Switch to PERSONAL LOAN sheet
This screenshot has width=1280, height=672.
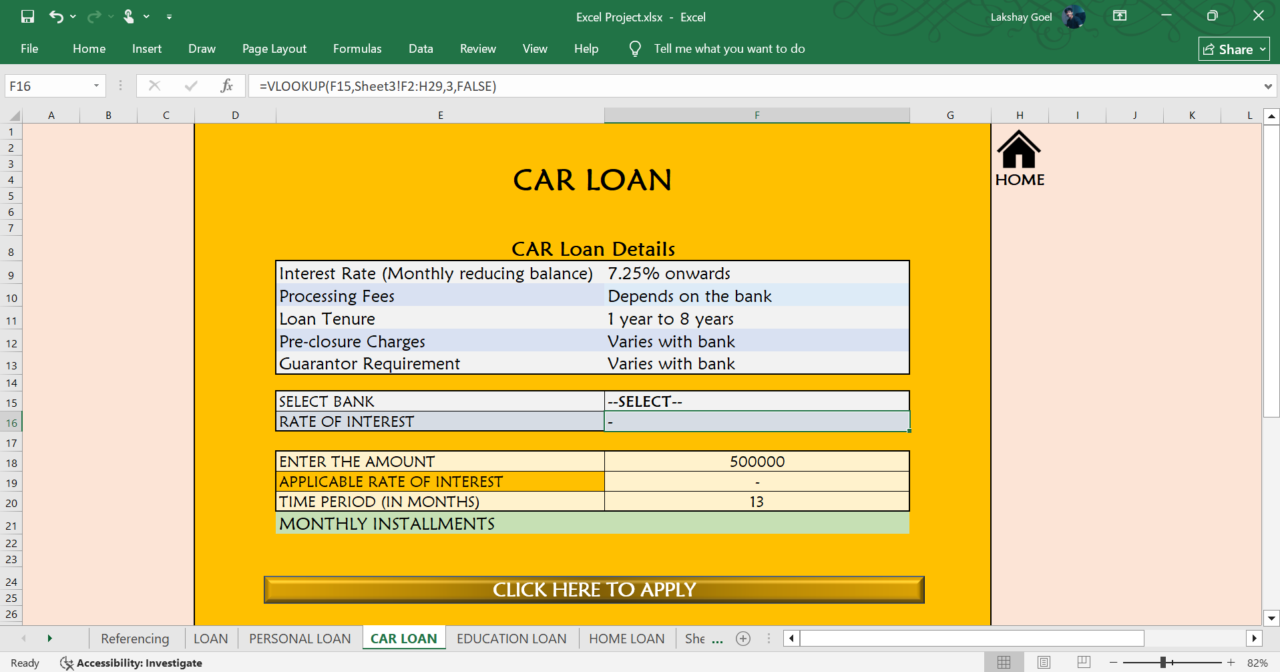300,639
